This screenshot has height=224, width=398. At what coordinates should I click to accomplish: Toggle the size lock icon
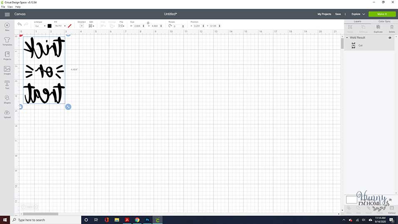(148, 23)
